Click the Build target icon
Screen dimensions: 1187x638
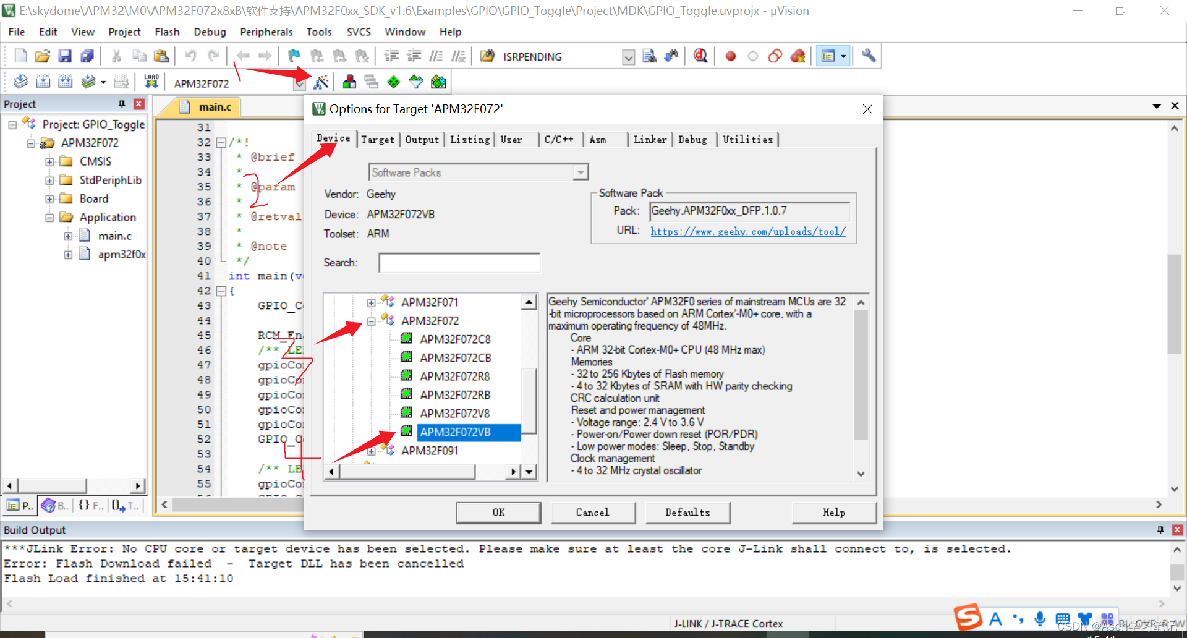pos(43,82)
